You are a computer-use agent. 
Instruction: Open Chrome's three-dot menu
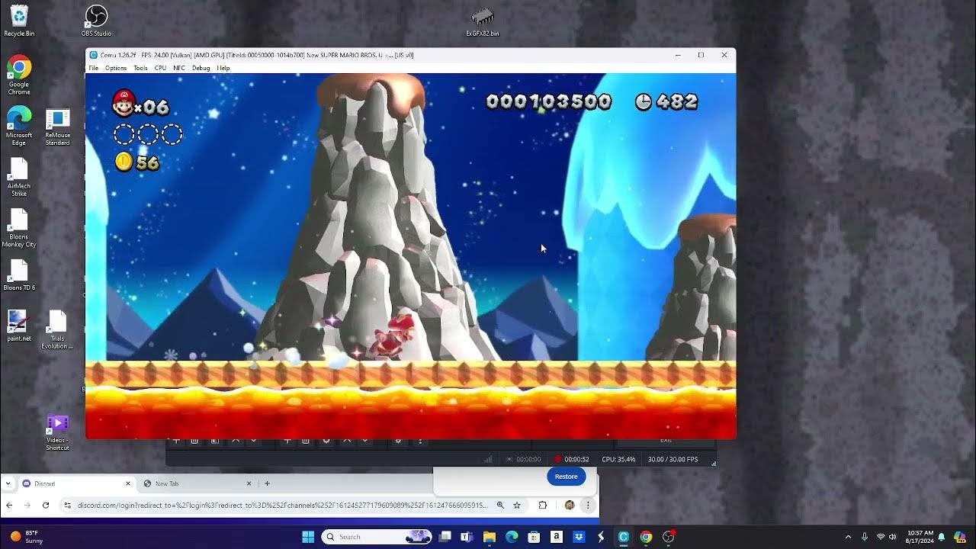click(588, 505)
